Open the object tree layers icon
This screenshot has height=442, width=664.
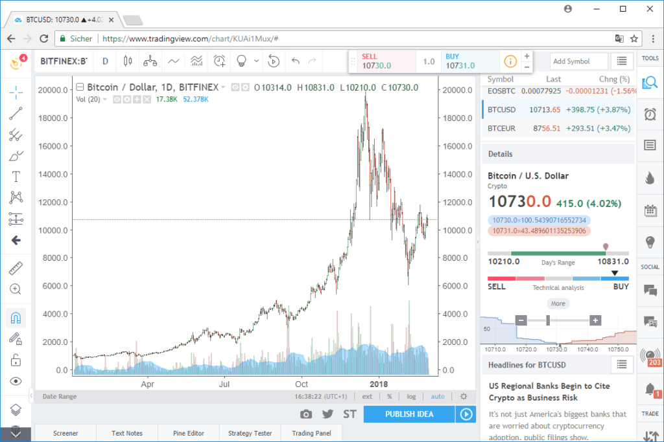click(x=16, y=410)
